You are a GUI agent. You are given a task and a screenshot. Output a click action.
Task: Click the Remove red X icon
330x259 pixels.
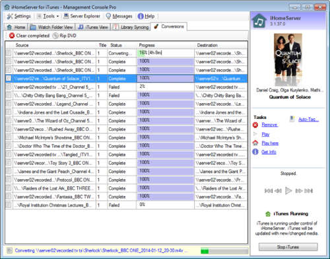click(255, 125)
